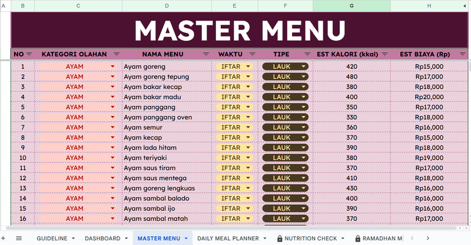Screen dimensions: 471x245
Task: Open the RAMADHAN sheet tab
Action: click(x=382, y=239)
